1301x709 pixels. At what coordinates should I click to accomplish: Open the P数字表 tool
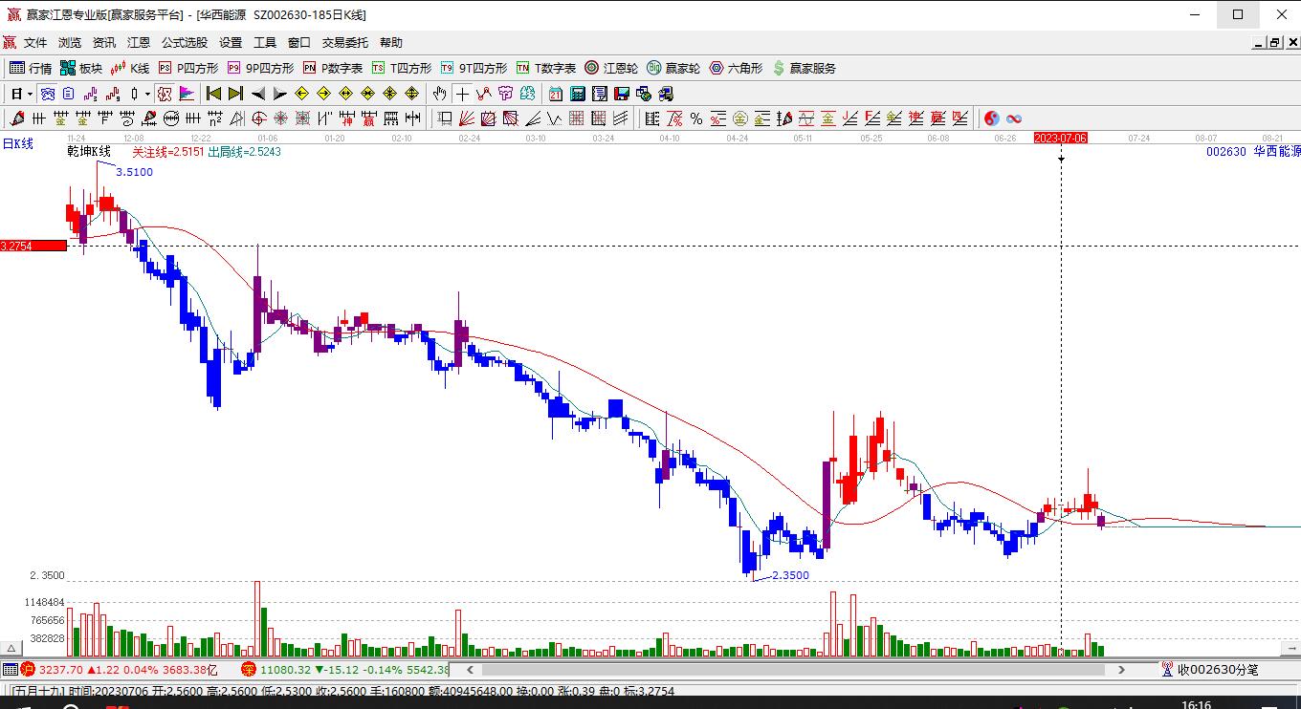[x=333, y=68]
